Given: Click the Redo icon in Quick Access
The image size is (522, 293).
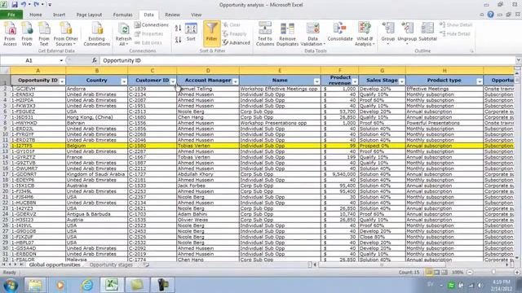Looking at the screenshot, I should (37, 5).
